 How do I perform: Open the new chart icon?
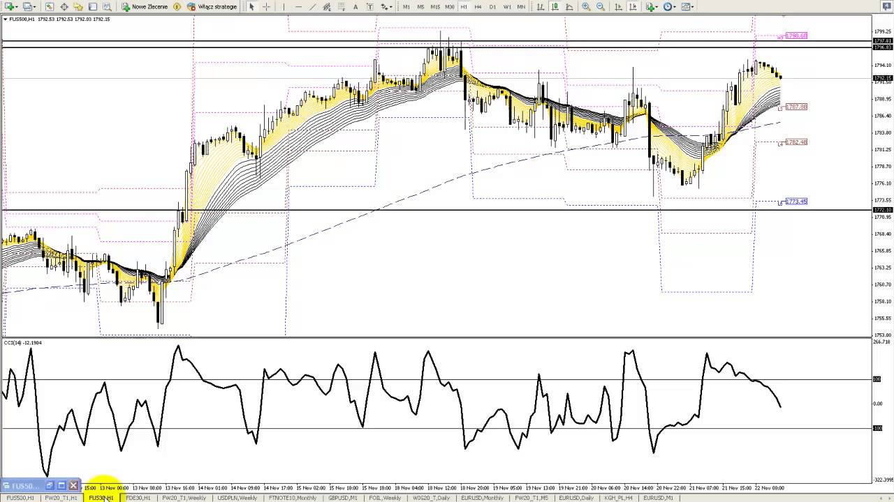point(10,6)
